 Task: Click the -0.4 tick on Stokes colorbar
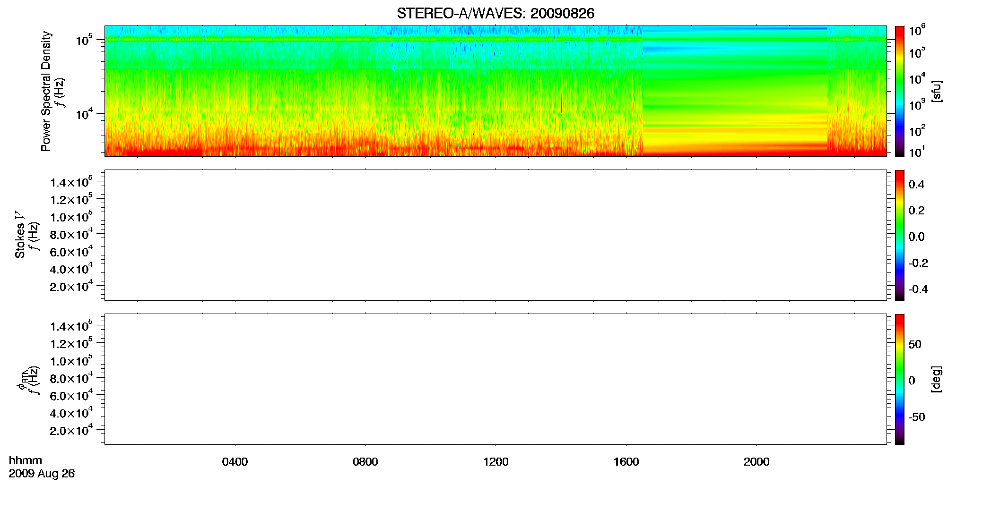(918, 289)
